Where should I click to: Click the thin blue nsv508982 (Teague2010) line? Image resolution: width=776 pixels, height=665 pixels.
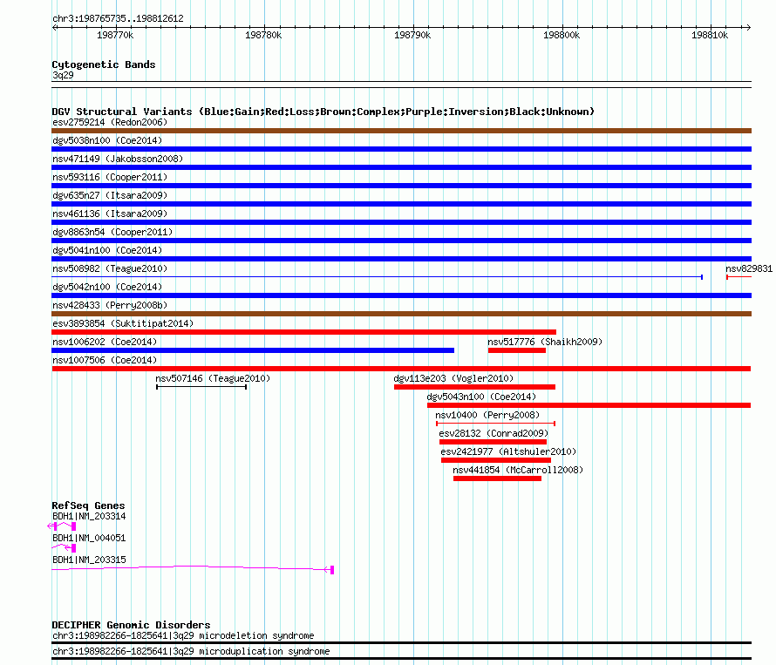tap(378, 277)
